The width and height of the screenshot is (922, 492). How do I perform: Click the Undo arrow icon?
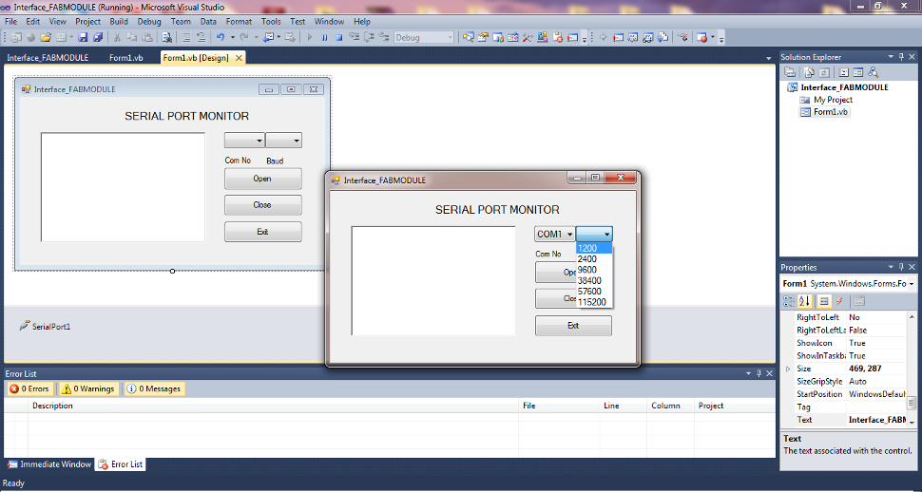coord(221,38)
